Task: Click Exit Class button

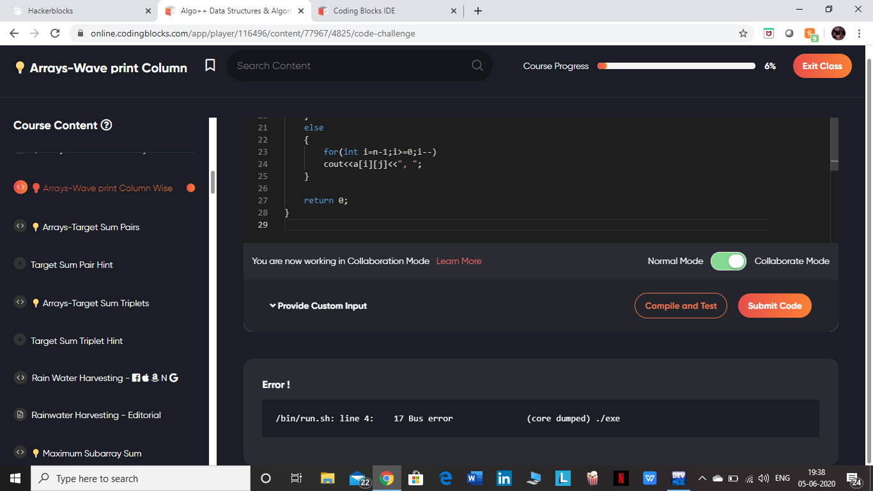Action: (822, 66)
